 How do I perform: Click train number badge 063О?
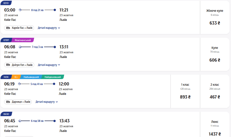[6, 114]
